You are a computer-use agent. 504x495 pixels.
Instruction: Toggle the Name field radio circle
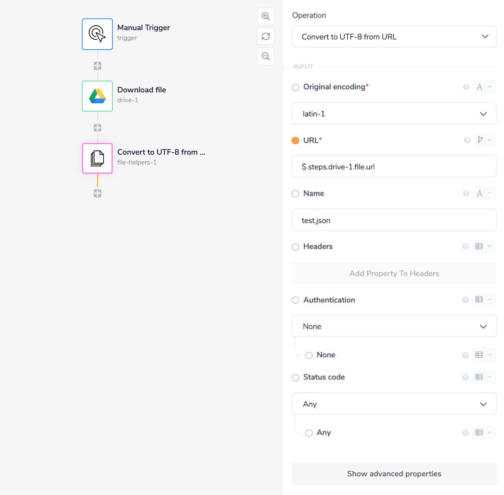pyautogui.click(x=295, y=194)
